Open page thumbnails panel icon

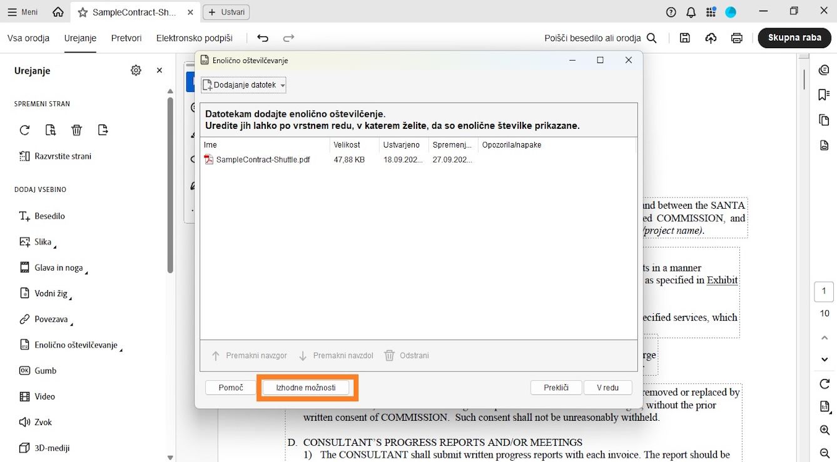point(824,120)
